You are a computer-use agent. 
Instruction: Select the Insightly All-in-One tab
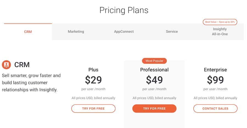click(220, 32)
